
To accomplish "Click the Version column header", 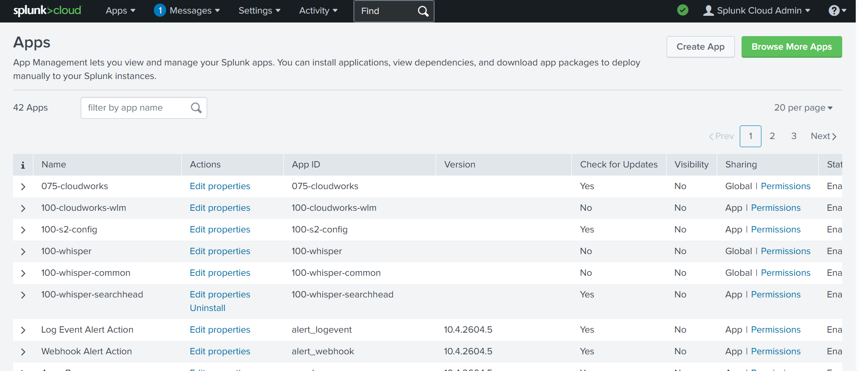I will pyautogui.click(x=504, y=164).
